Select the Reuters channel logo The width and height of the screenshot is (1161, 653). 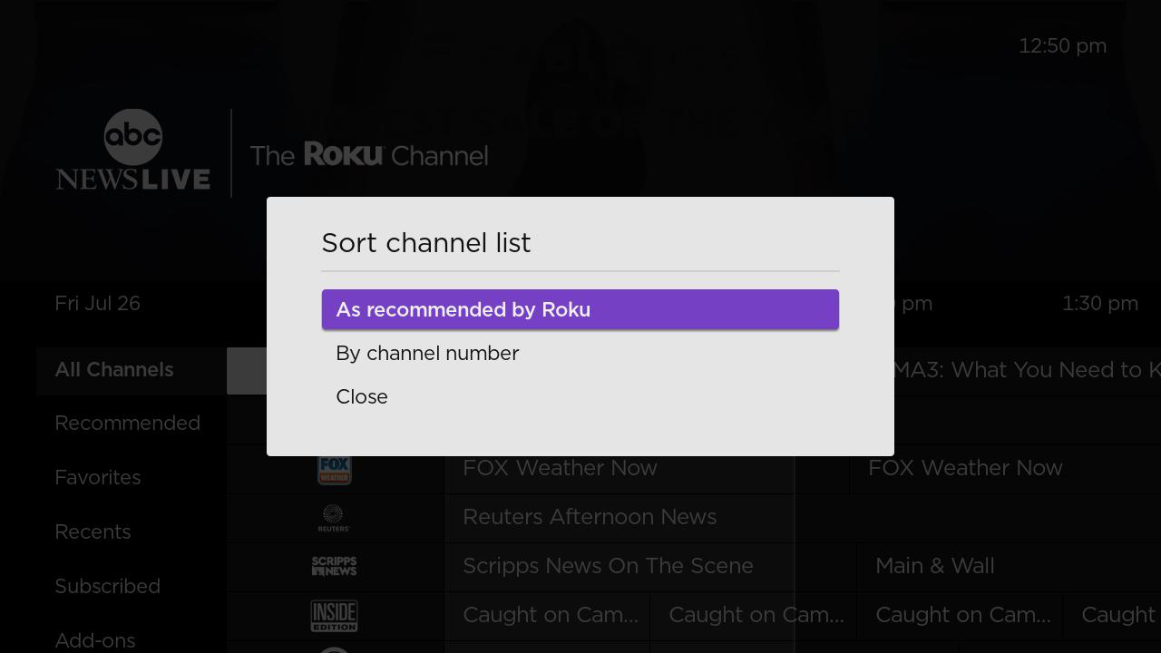(x=334, y=518)
